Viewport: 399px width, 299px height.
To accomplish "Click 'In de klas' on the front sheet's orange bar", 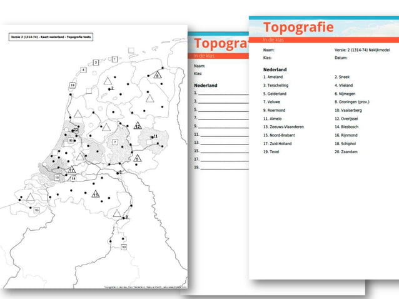I will point(273,39).
